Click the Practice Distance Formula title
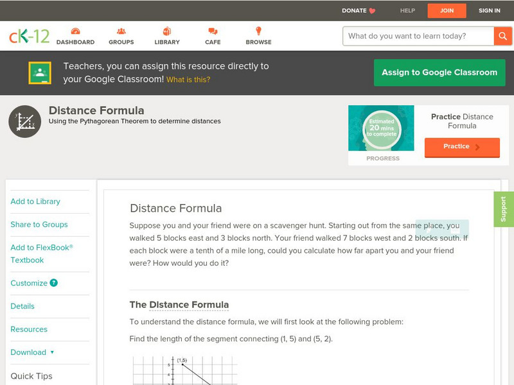 coord(462,121)
